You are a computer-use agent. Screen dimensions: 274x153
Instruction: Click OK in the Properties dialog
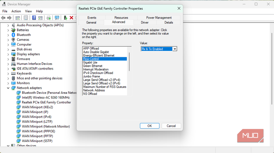149,126
